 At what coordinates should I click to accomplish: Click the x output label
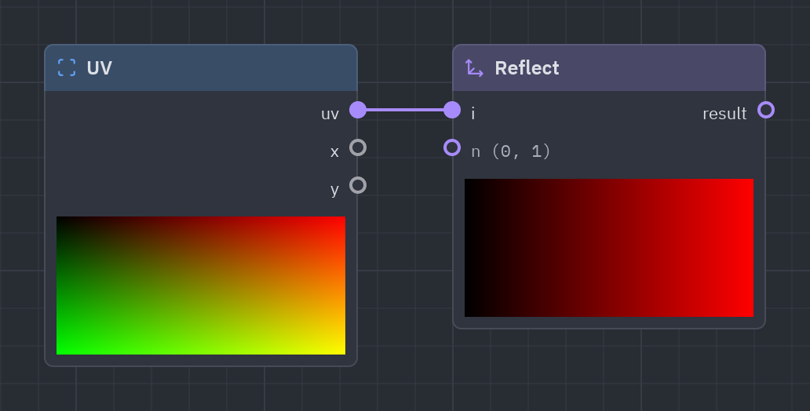click(x=334, y=152)
